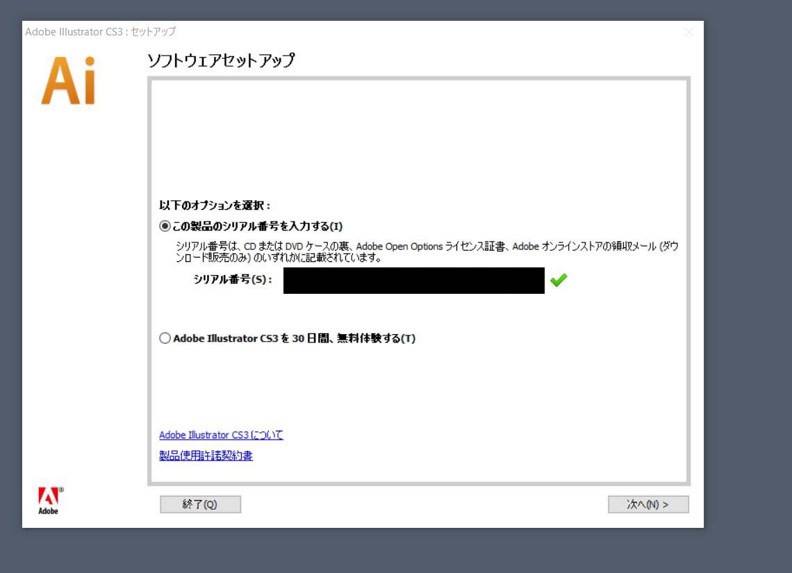Click the Adobe wordmark below the emblem
This screenshot has width=792, height=573.
pyautogui.click(x=48, y=510)
